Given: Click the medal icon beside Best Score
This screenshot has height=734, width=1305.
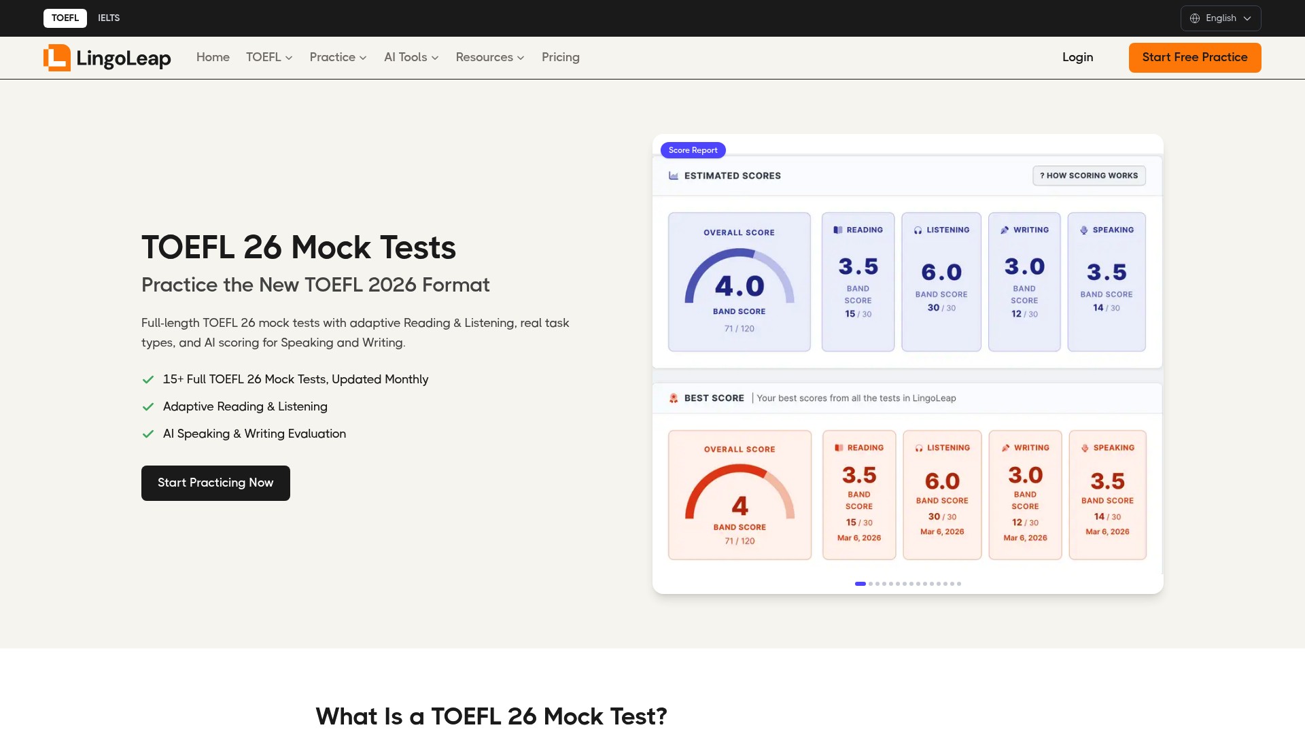Looking at the screenshot, I should (674, 398).
